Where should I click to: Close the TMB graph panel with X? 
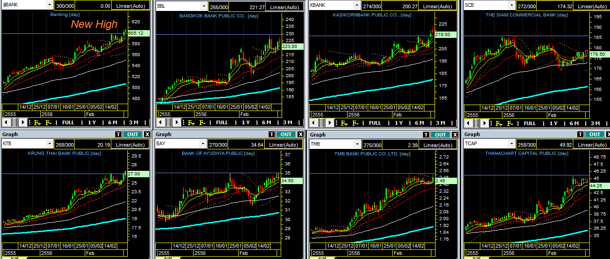pyautogui.click(x=455, y=135)
